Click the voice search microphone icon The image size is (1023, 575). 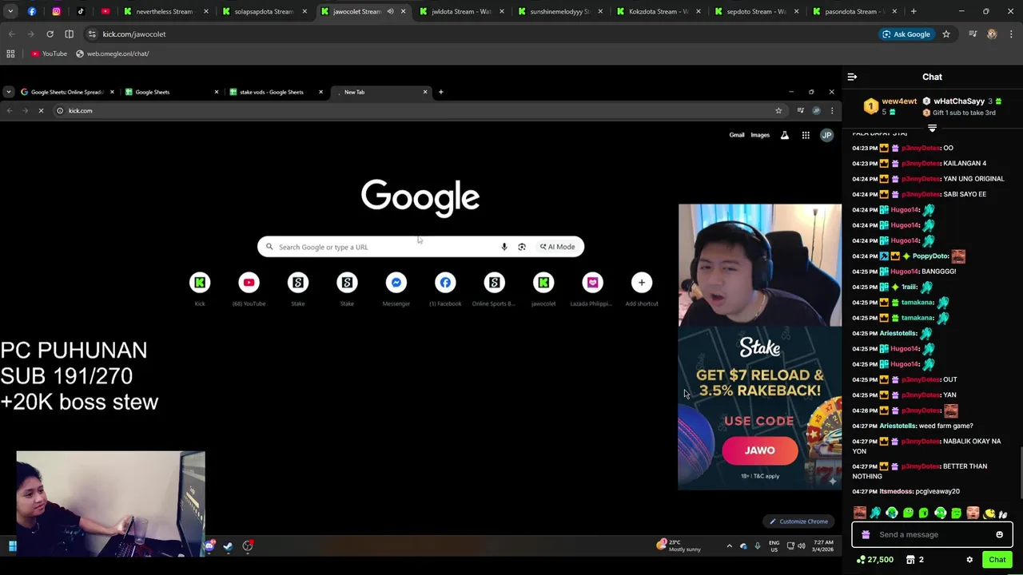pos(504,247)
